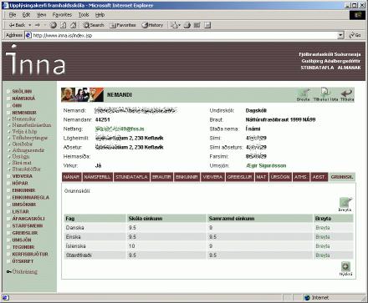The width and height of the screenshot is (368, 303).
Task: Click the Breyta icon above the grades table
Action: 345,205
